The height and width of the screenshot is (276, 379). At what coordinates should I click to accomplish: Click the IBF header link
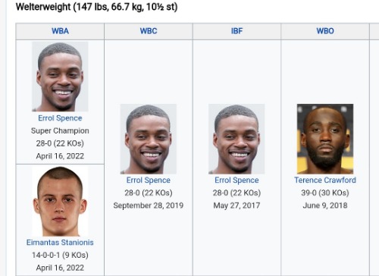(x=236, y=31)
